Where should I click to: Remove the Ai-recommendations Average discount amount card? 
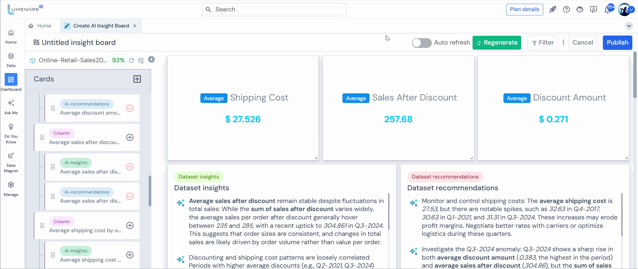[130, 108]
